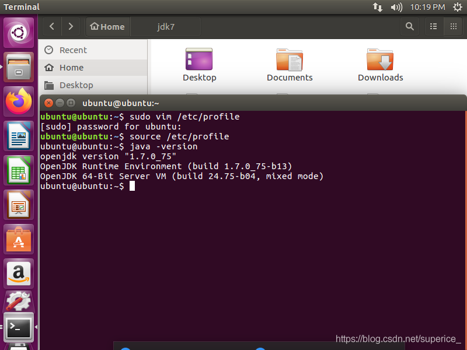Click the search icon in Files toolbar
Image resolution: width=467 pixels, height=350 pixels.
[410, 26]
